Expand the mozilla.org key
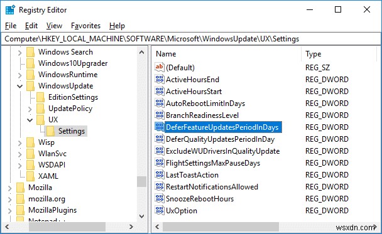382x234 pixels. coord(10,199)
